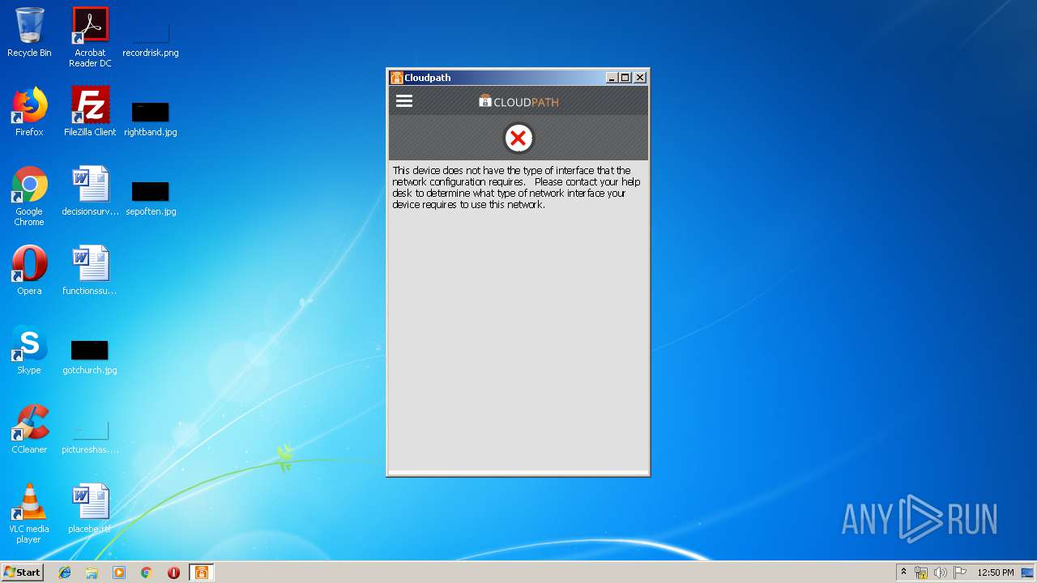Select the rightband.jpg file

tap(151, 117)
